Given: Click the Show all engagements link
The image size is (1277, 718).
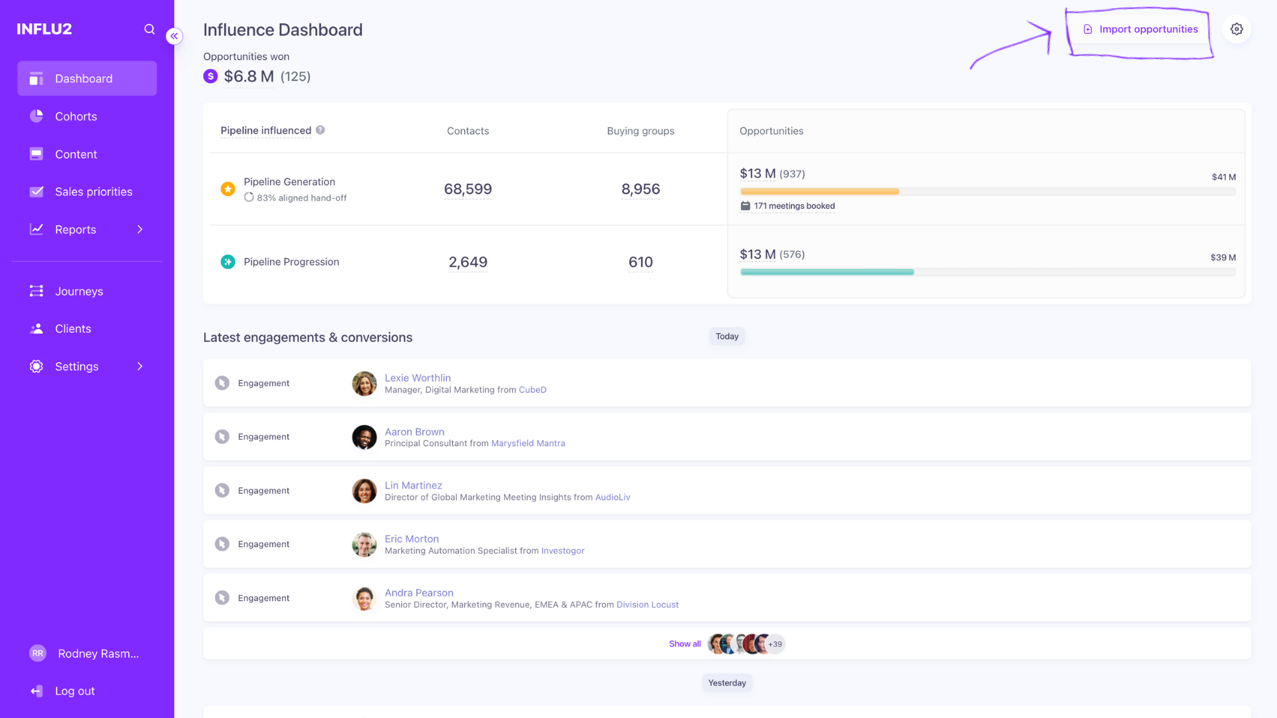Looking at the screenshot, I should click(684, 644).
